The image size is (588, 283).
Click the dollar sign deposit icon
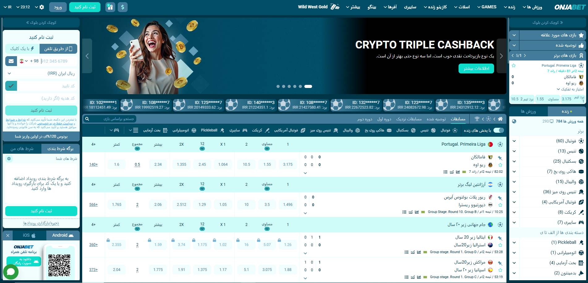123,7
